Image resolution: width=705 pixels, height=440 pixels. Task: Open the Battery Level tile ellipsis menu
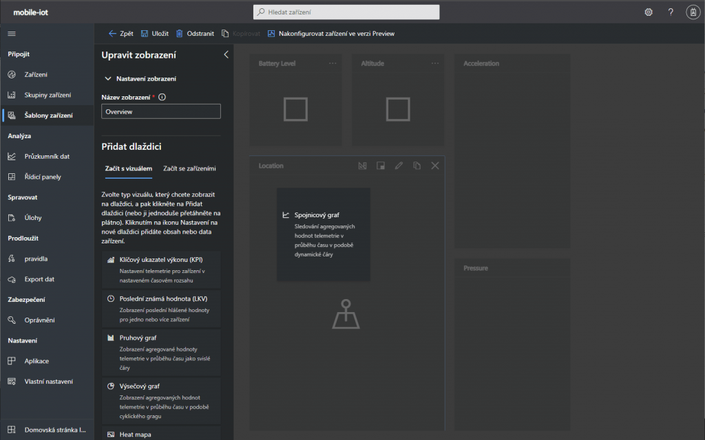pyautogui.click(x=333, y=63)
